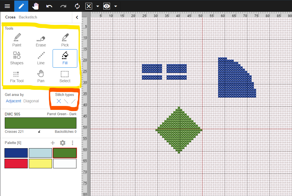Open the Shapes tool
This screenshot has height=196, width=292.
[17, 58]
